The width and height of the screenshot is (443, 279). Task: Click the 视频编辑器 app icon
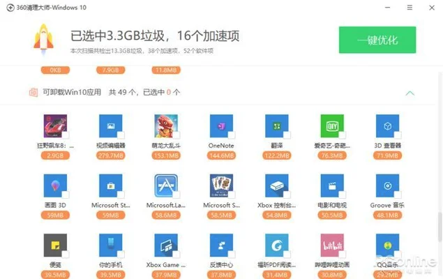click(x=111, y=126)
